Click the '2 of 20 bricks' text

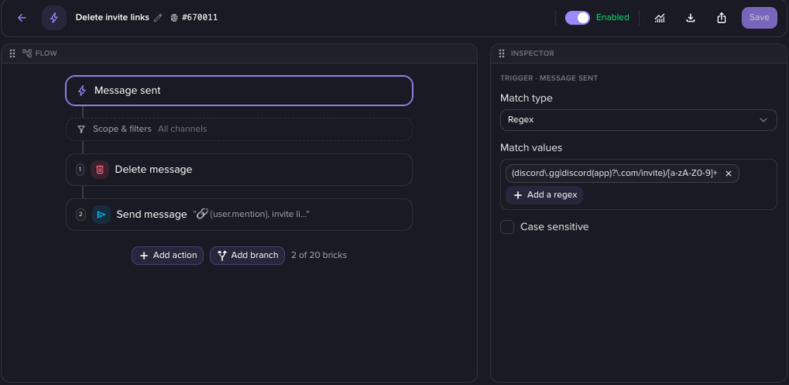click(319, 255)
